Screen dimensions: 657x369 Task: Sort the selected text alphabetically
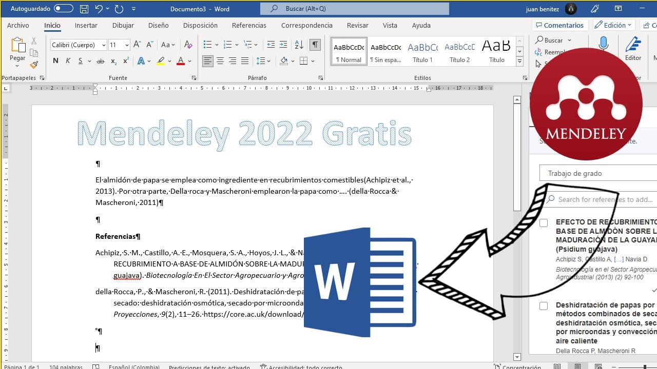coord(300,45)
